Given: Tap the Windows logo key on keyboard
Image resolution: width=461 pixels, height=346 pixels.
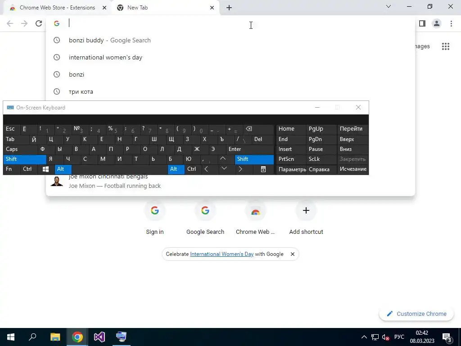Looking at the screenshot, I should tap(45, 169).
